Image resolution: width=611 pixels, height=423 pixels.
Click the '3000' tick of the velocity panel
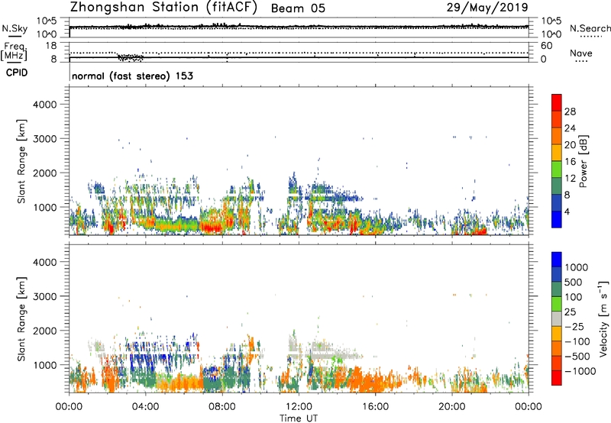click(x=44, y=296)
